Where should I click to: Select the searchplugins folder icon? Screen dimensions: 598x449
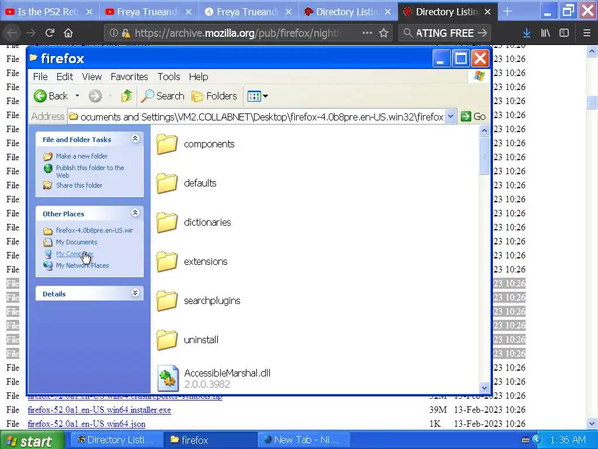point(167,301)
